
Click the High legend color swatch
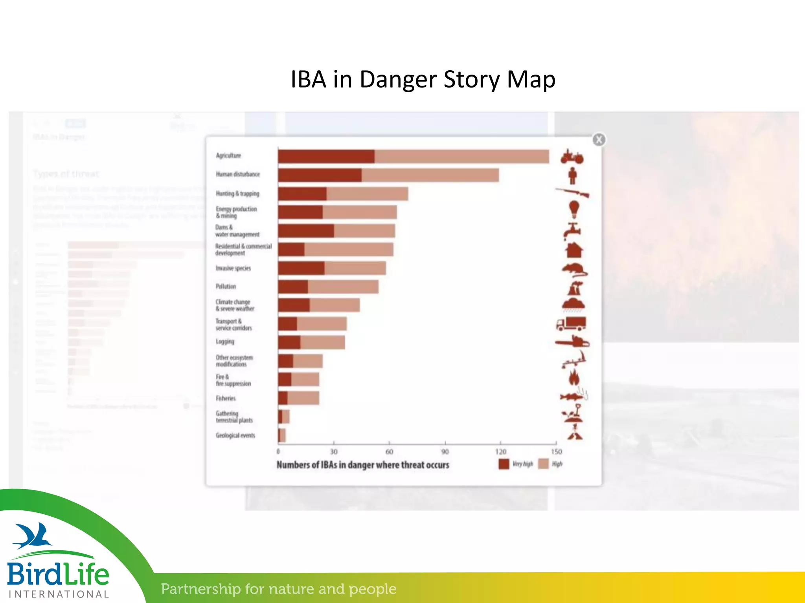(543, 464)
